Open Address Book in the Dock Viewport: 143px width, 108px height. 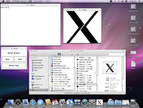pyautogui.click(x=48, y=102)
